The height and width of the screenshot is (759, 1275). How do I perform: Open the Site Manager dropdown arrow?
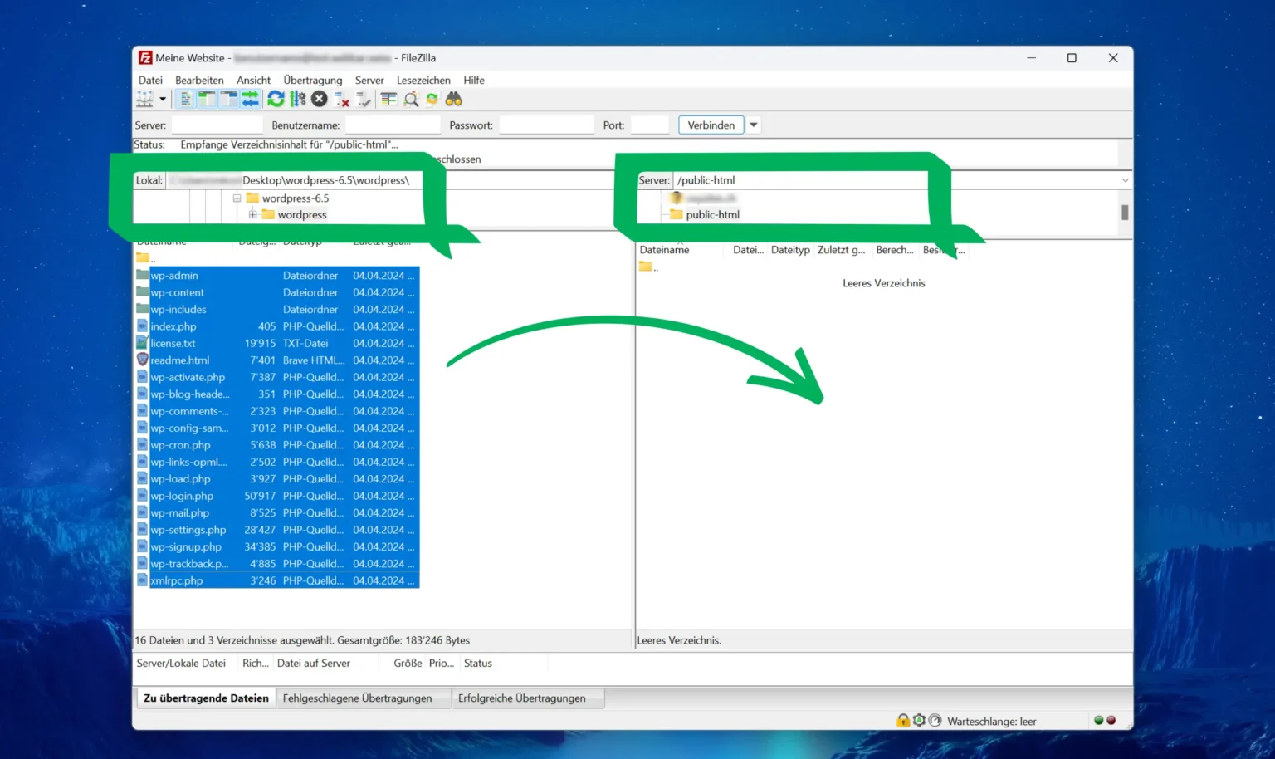point(163,100)
